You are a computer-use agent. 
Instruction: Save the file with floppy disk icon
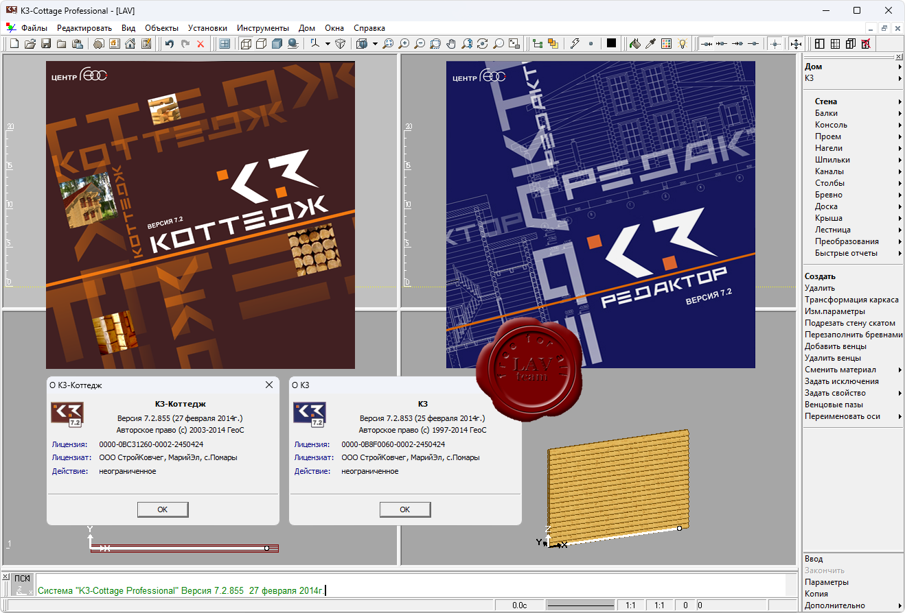pos(46,44)
